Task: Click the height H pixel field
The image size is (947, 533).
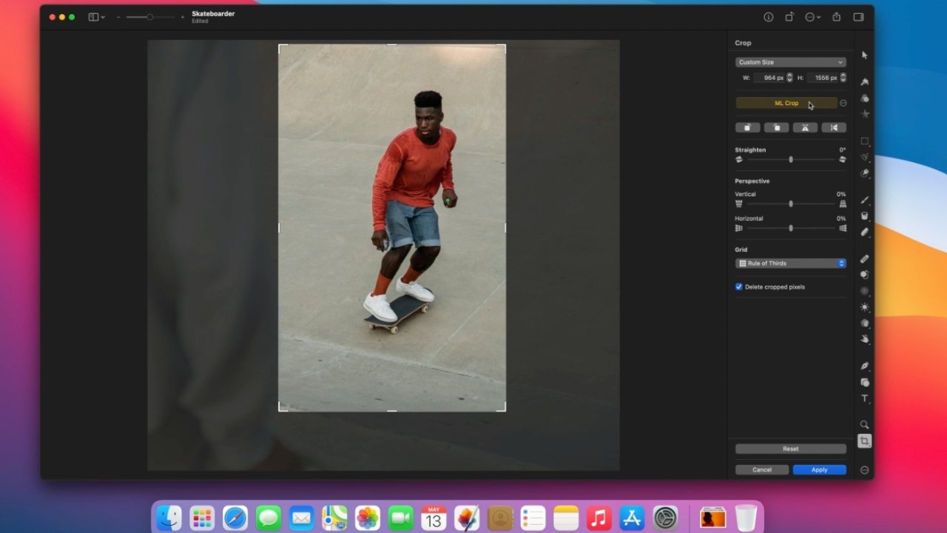Action: click(823, 78)
